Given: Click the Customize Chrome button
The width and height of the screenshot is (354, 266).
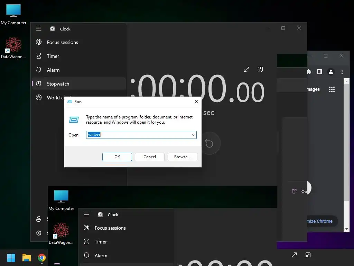Looking at the screenshot, I should tap(322, 221).
